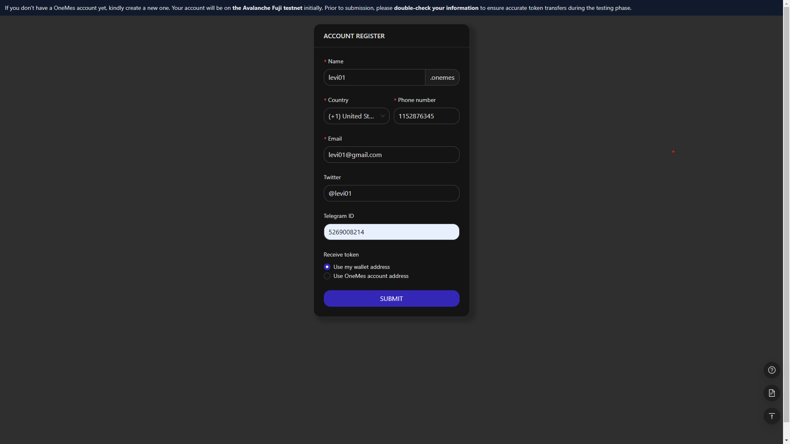Click the scroll-to-top arrow icon
Screen dimensions: 790x444
click(771, 416)
